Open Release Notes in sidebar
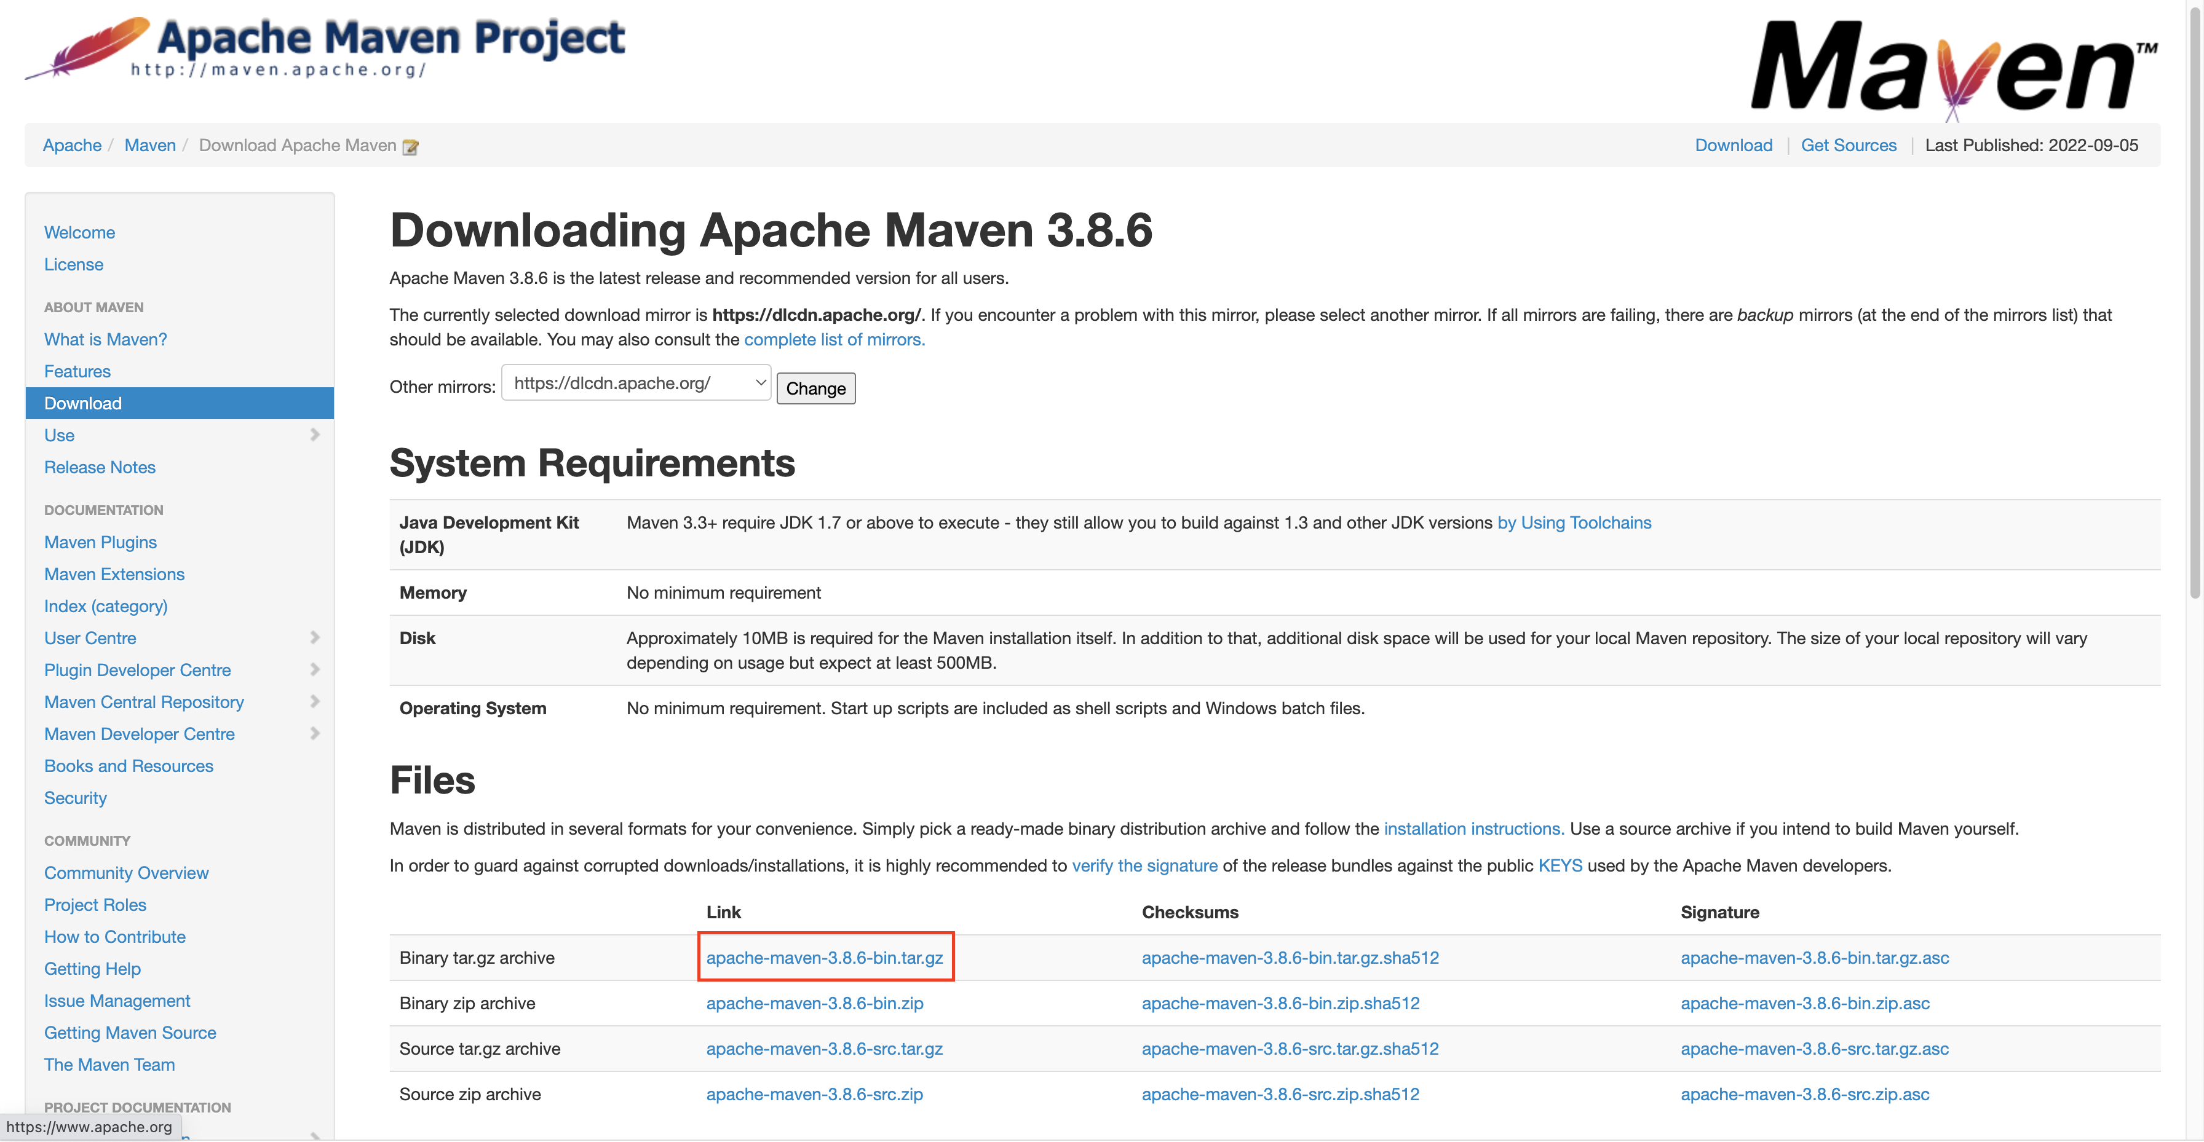This screenshot has height=1142, width=2204. point(99,467)
